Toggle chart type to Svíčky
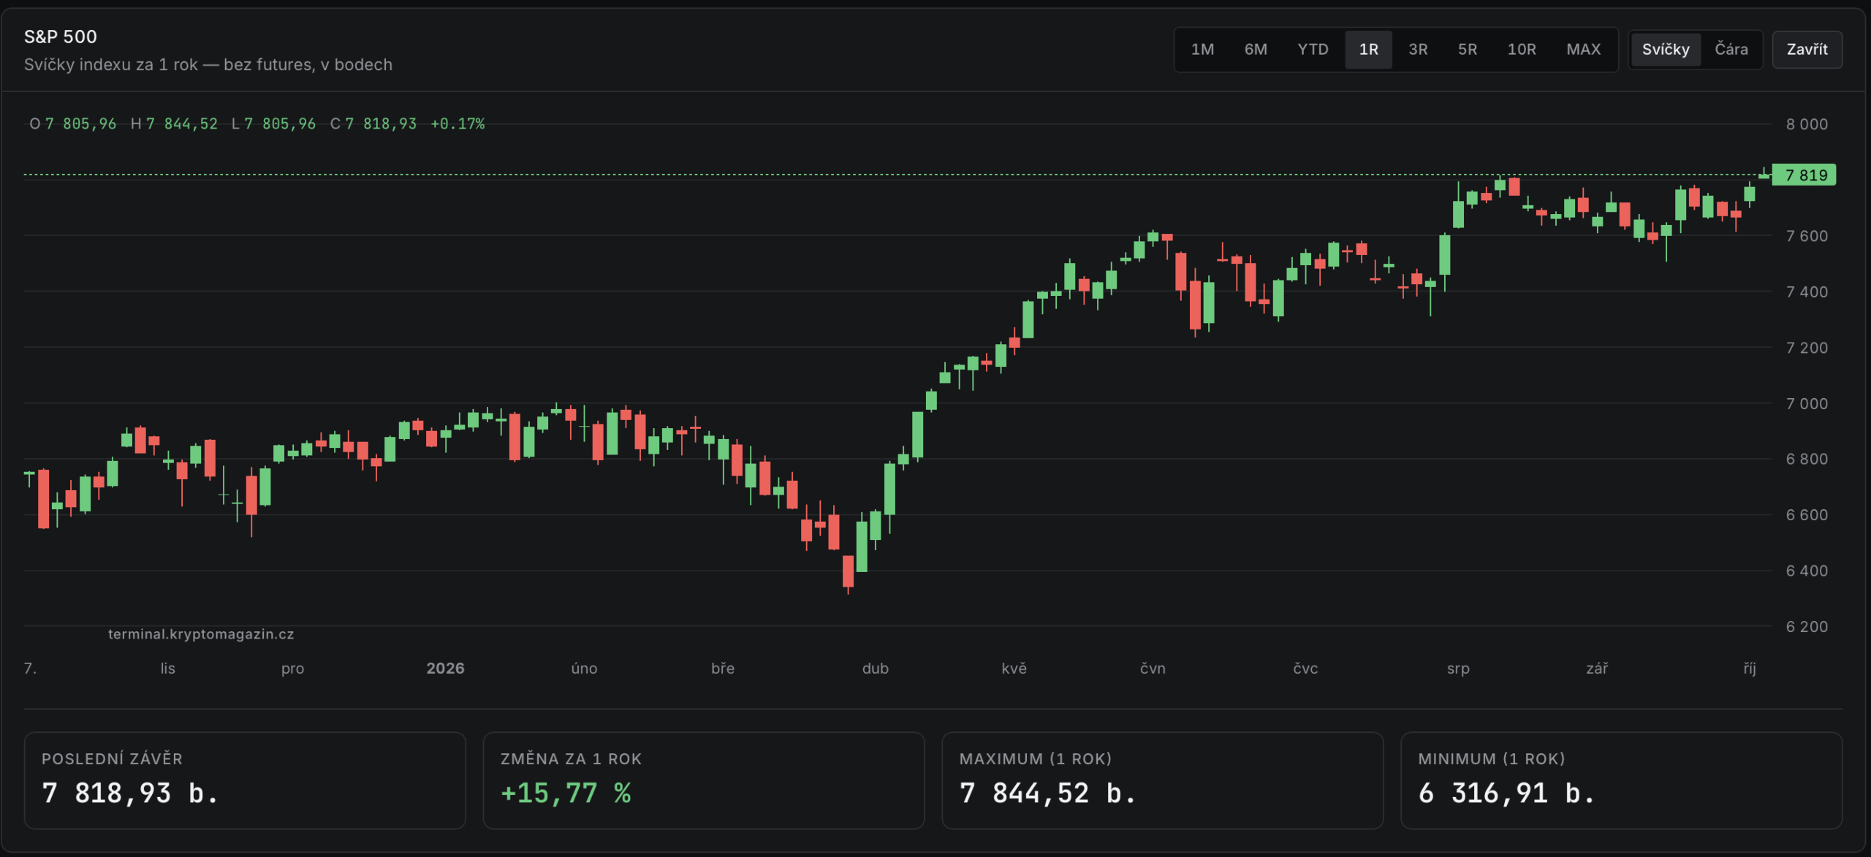This screenshot has width=1871, height=857. tap(1666, 49)
